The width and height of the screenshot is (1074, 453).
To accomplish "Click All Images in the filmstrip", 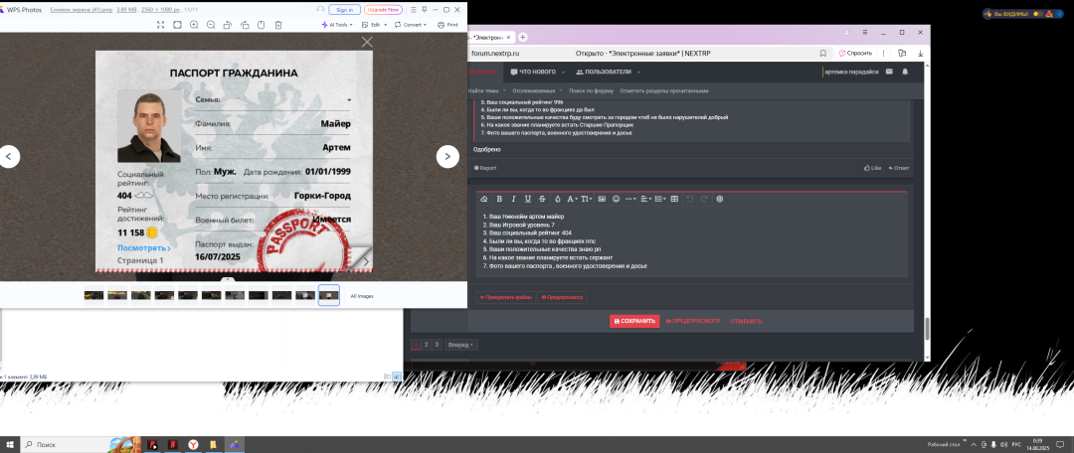I will 362,296.
